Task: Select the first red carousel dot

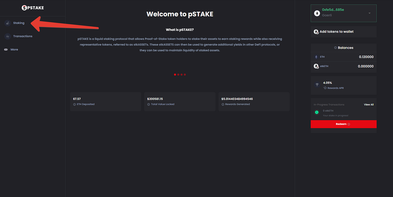Action: (x=175, y=75)
